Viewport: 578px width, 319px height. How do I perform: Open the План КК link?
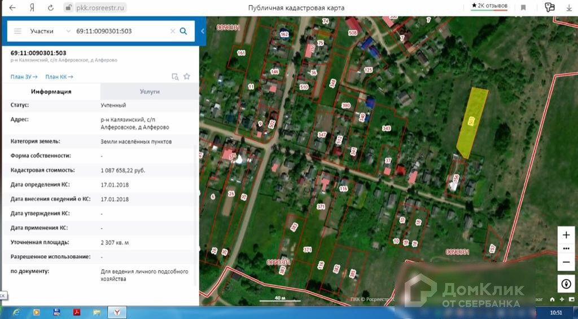(59, 77)
